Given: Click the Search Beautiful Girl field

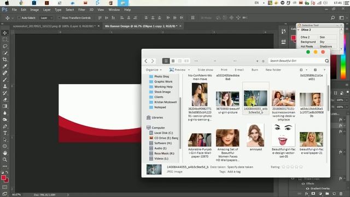Looking at the screenshot, I should click(x=299, y=61).
